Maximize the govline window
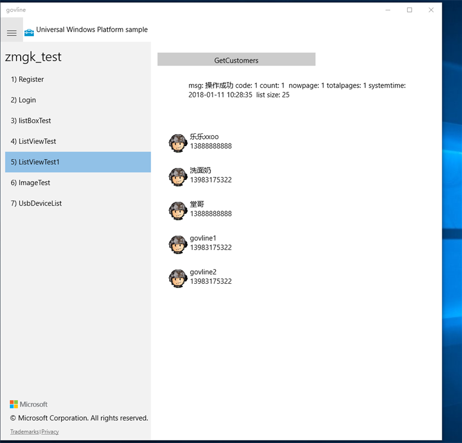This screenshot has height=443, width=462. [x=409, y=10]
